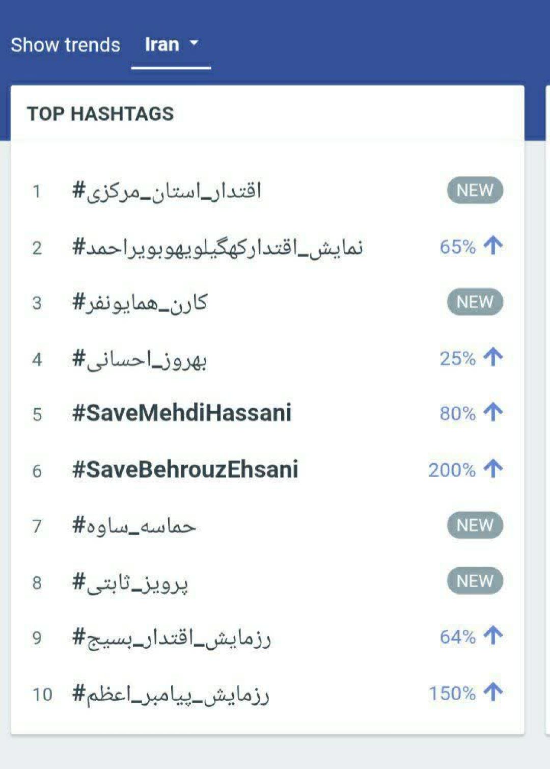Open the #SaveBehrouzEhsani hashtag
The image size is (550, 769).
click(185, 469)
